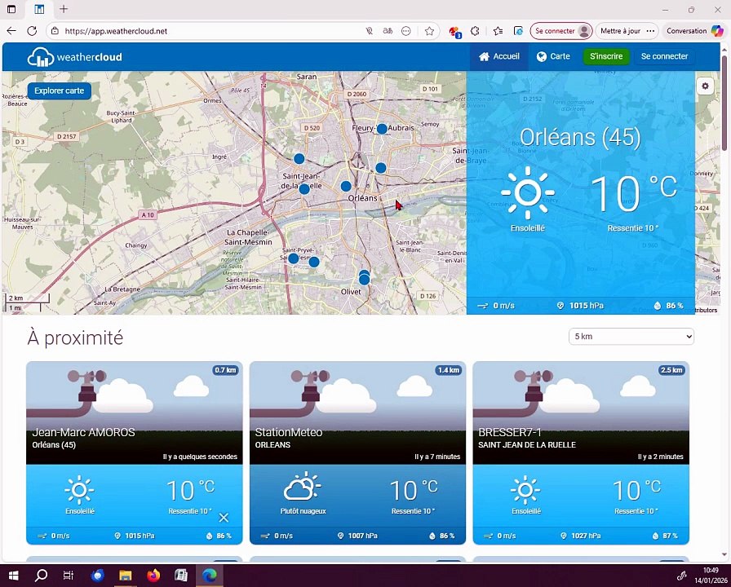Open the BRESSER7-1 station card
Screen dimensions: 731x587
click(581, 452)
